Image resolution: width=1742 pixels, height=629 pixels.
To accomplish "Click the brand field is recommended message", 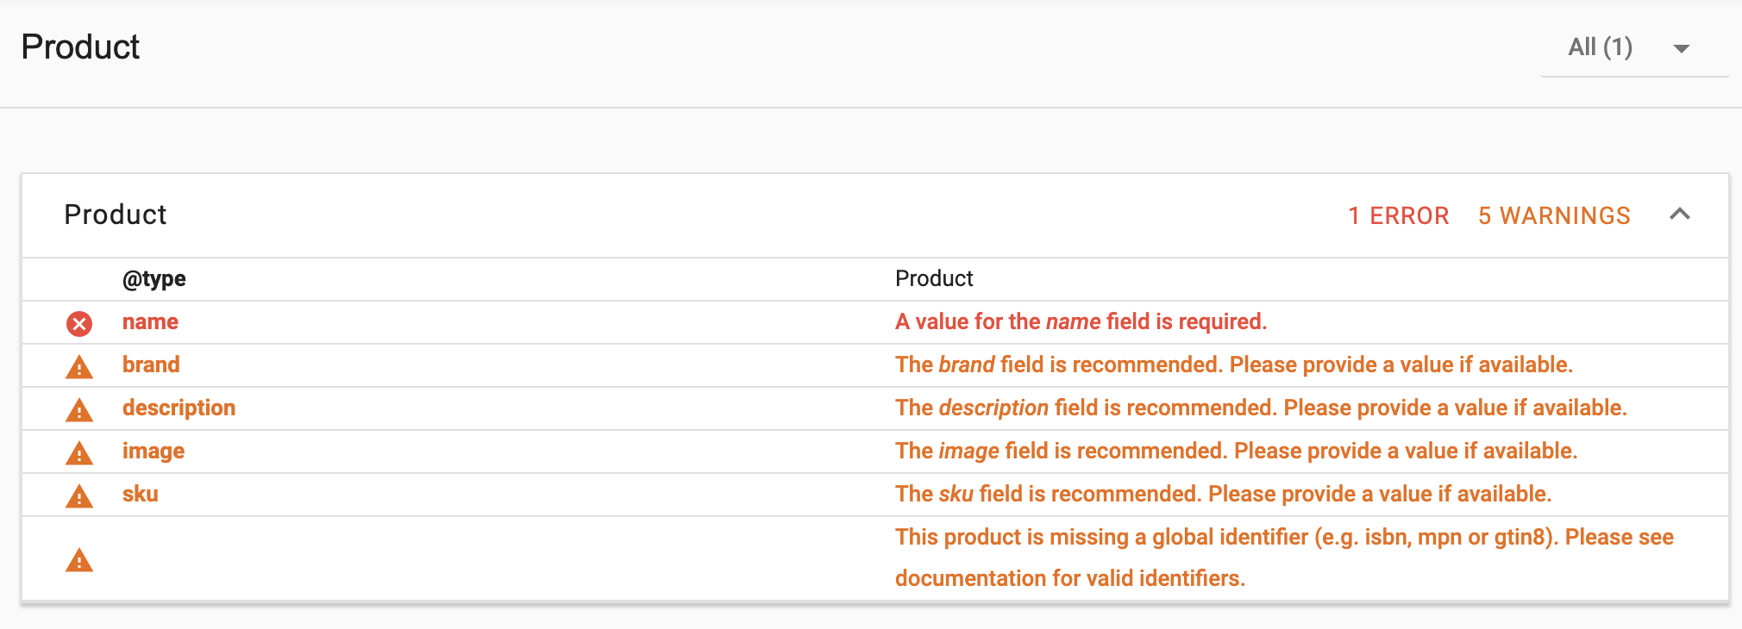I will click(x=1234, y=364).
